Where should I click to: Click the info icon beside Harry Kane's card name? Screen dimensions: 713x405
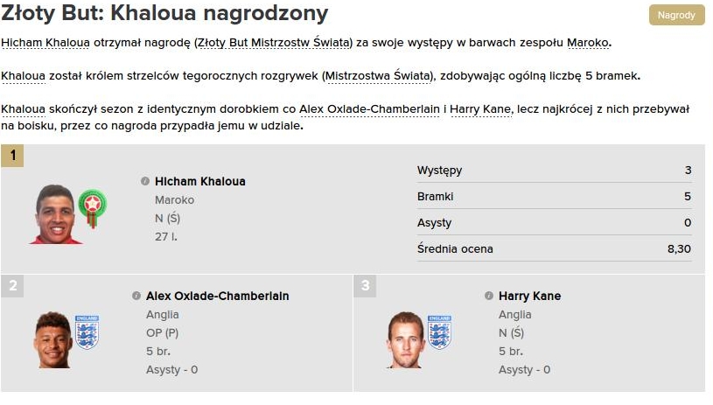489,296
